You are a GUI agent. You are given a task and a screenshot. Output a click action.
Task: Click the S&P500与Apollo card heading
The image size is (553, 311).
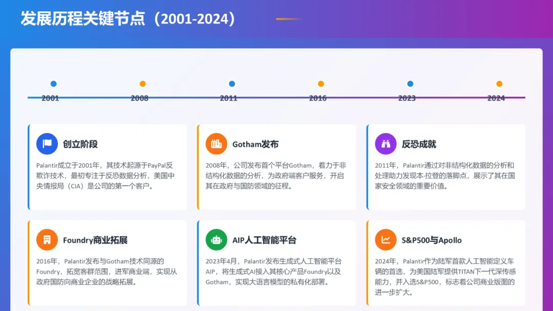(x=432, y=240)
